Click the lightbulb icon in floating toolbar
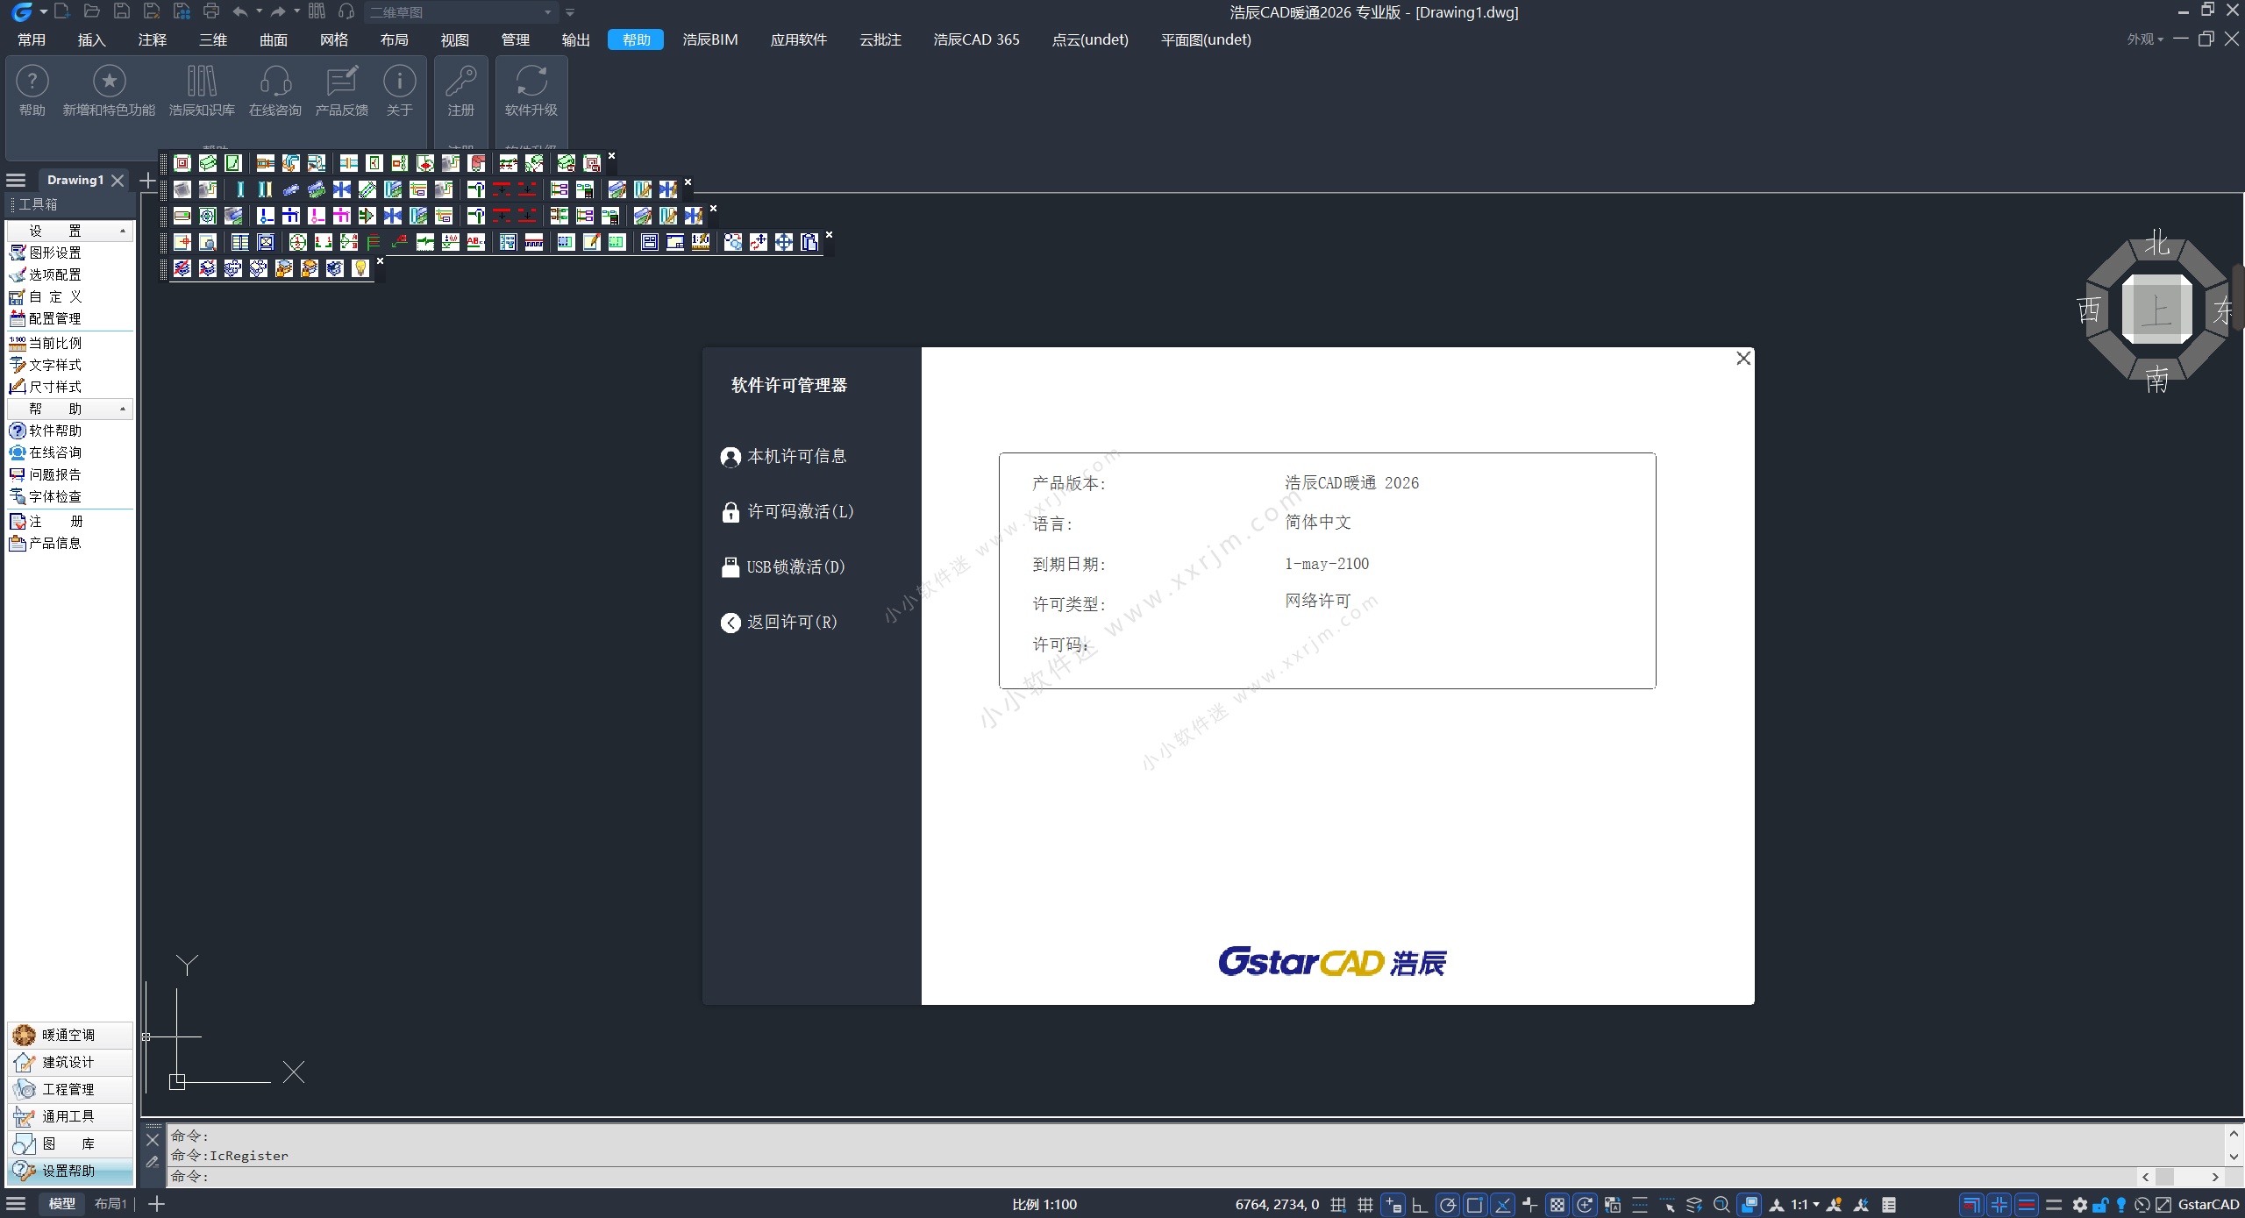This screenshot has width=2245, height=1218. (360, 268)
